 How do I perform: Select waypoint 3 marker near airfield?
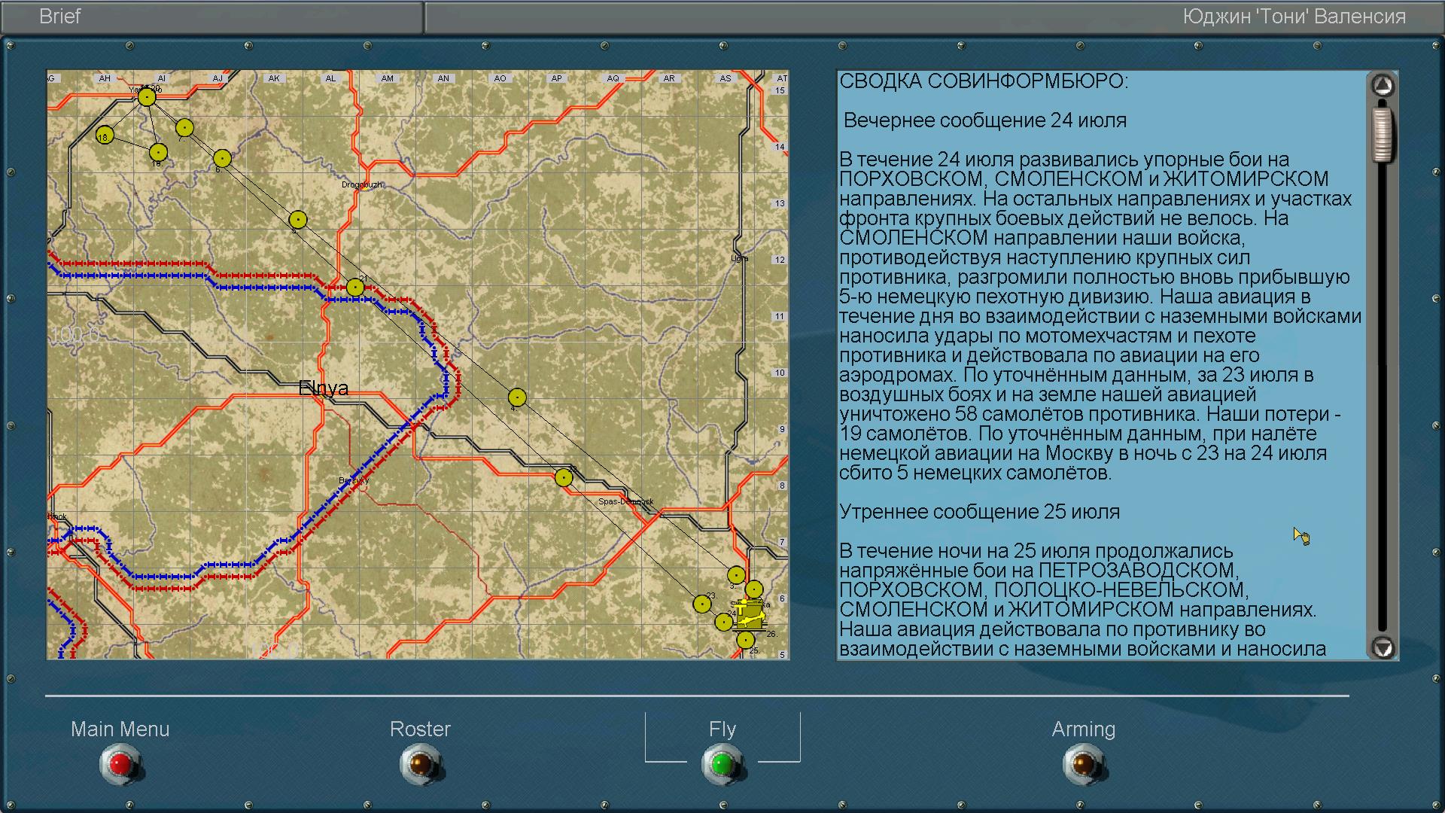736,576
